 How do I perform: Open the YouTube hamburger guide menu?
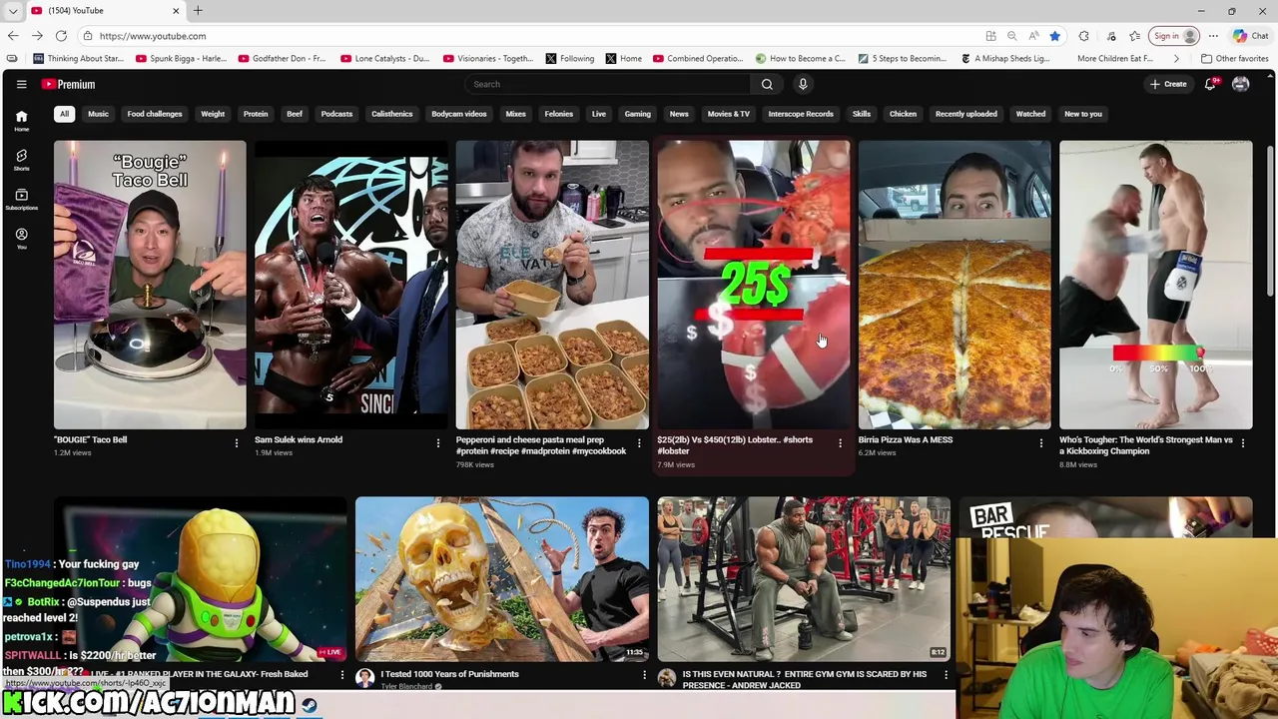(21, 84)
